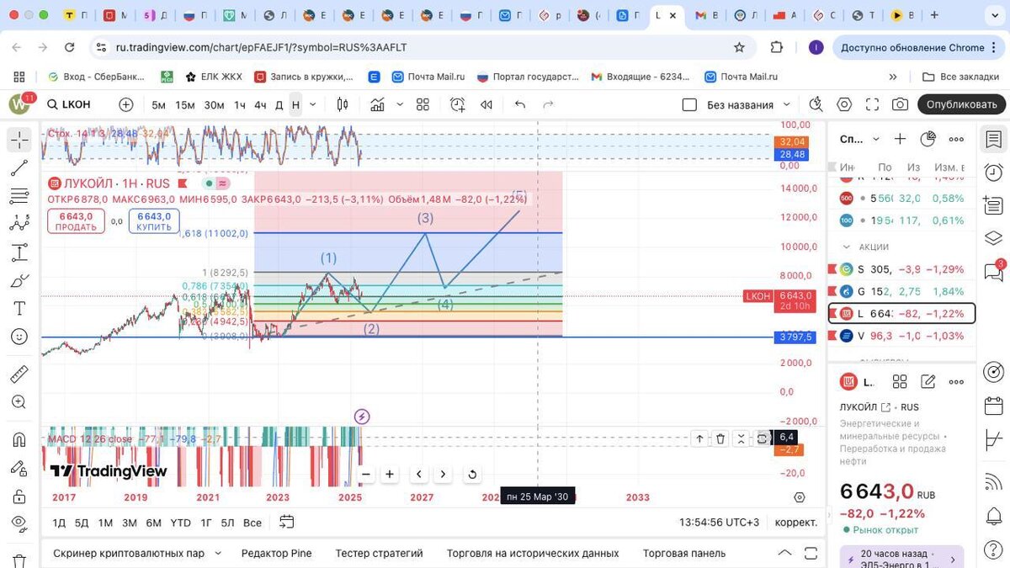Set the 1Г date range
Image resolution: width=1010 pixels, height=568 pixels.
[206, 523]
